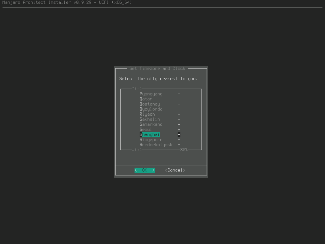Select Qyzylorda as nearest city
Image resolution: width=325 pixels, height=244 pixels.
coord(151,109)
